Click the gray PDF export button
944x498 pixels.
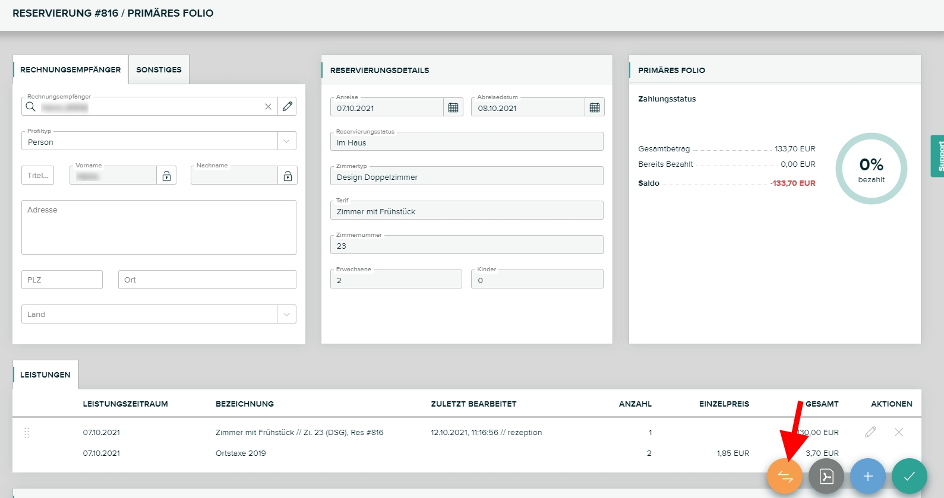[826, 476]
